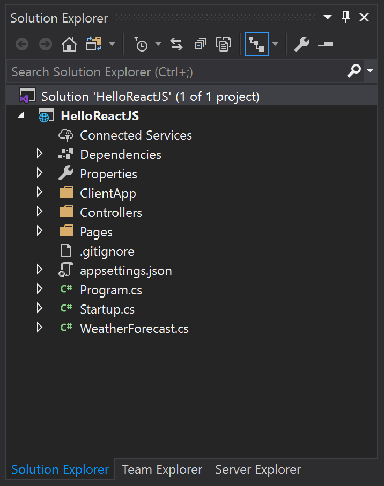Switch to the Server Explorer tab
The image size is (384, 486).
[258, 469]
